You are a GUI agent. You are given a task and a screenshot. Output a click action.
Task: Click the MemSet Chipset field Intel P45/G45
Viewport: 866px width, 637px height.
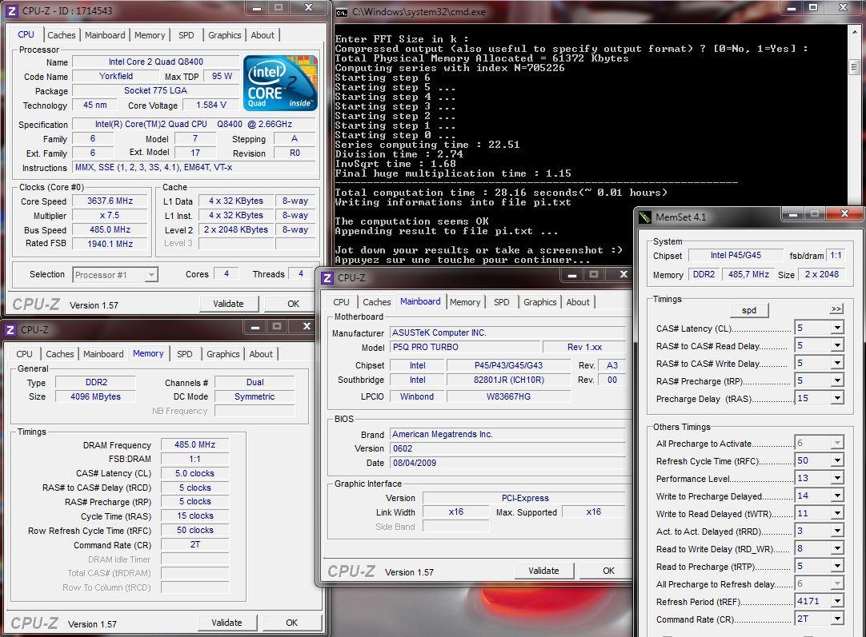coord(736,255)
